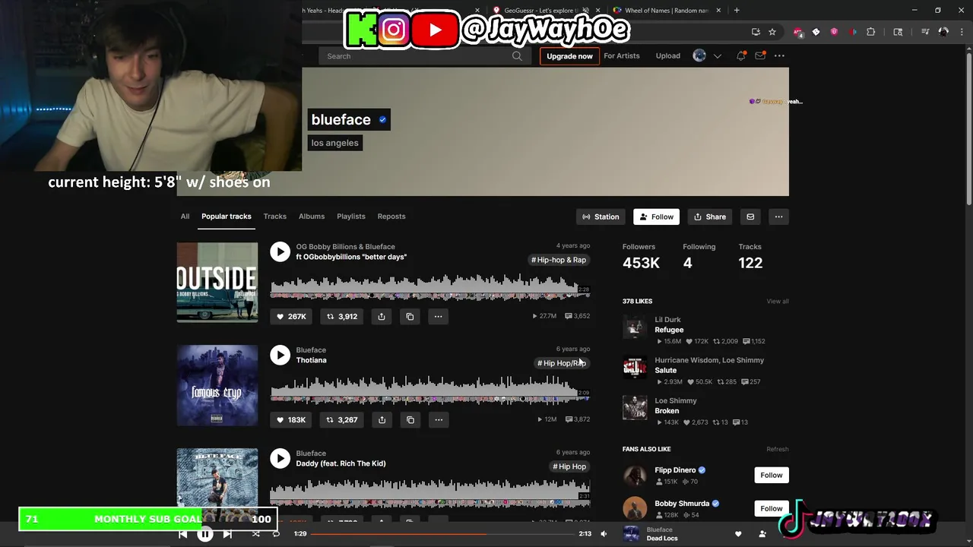Switch to the Tracks tab

tap(275, 217)
